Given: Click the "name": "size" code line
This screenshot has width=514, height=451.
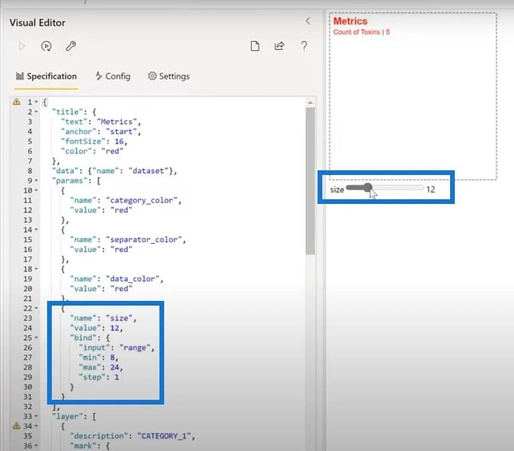Looking at the screenshot, I should coord(103,318).
